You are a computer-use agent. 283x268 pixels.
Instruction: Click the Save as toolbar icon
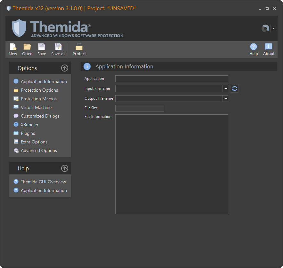pyautogui.click(x=58, y=47)
